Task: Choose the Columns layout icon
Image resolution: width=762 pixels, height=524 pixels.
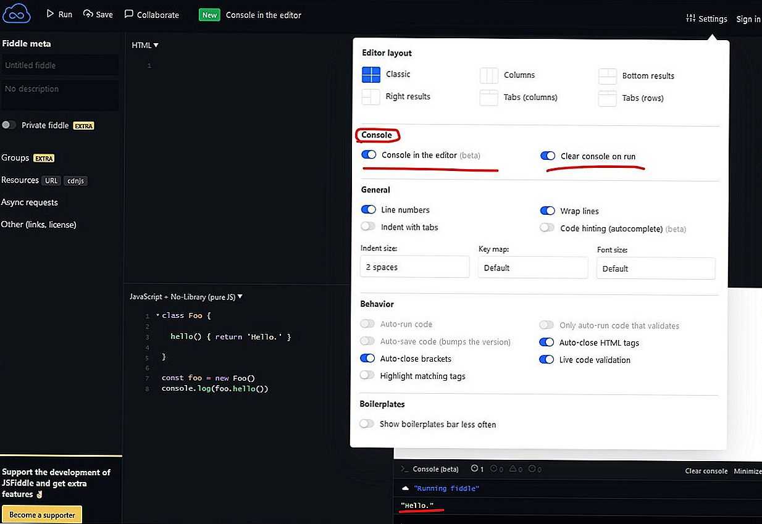Action: [489, 75]
